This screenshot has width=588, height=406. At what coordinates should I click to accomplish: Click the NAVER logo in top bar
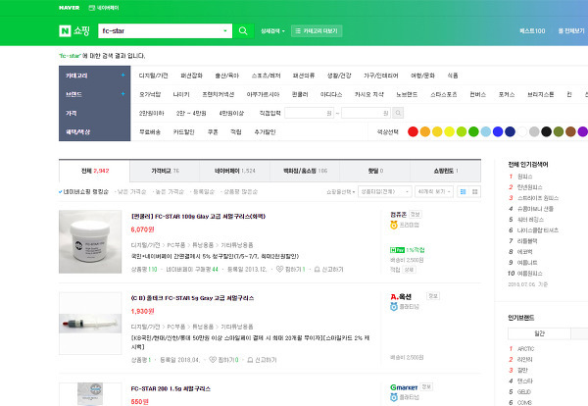tap(69, 8)
